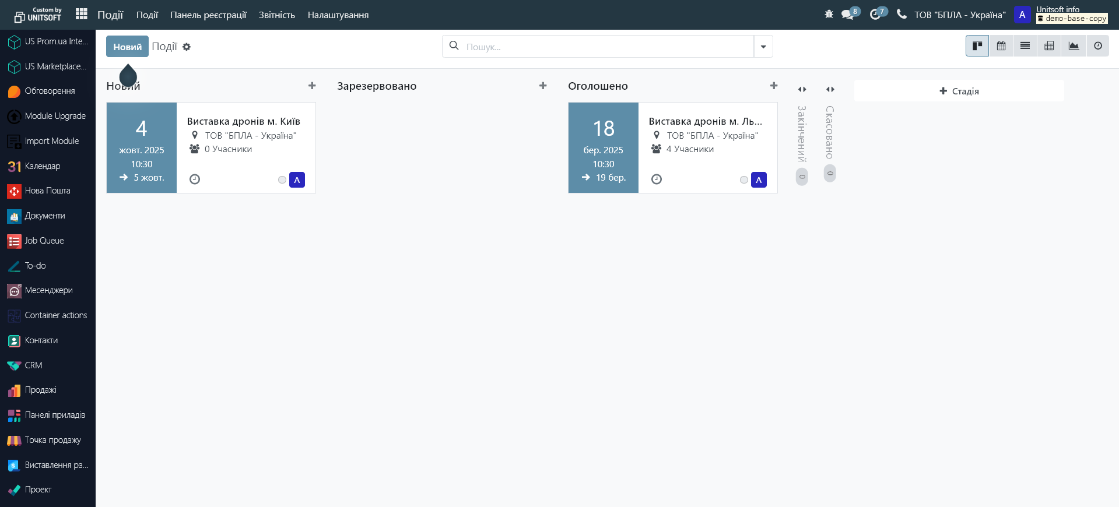Open activity view clock icon
Screen dimensions: 1119x507
[1098, 46]
